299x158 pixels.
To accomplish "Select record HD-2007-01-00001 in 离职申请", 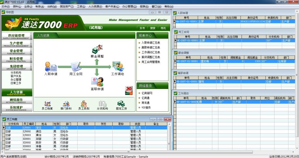I will click(x=234, y=81).
